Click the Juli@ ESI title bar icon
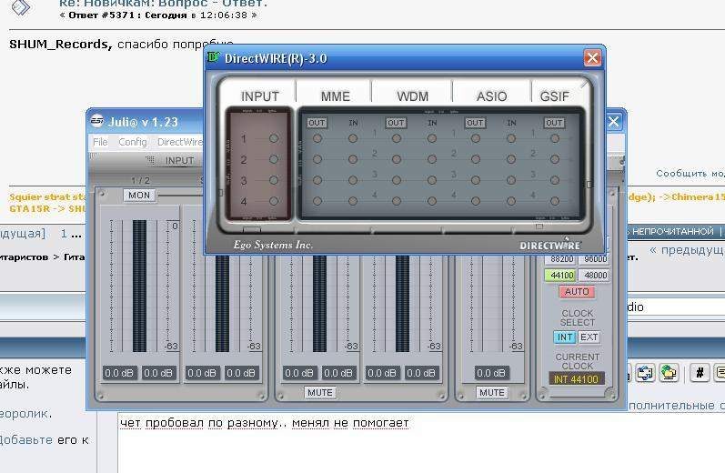 pyautogui.click(x=97, y=121)
